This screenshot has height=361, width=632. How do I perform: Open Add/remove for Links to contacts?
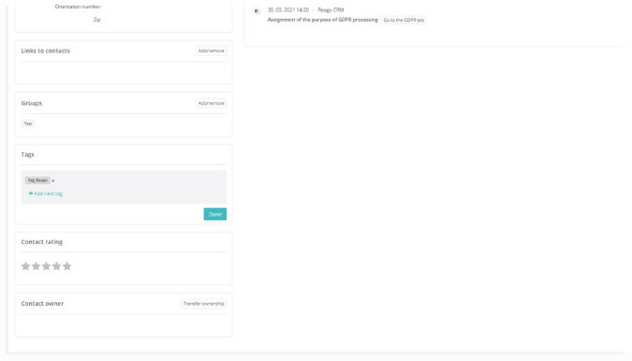click(x=212, y=51)
